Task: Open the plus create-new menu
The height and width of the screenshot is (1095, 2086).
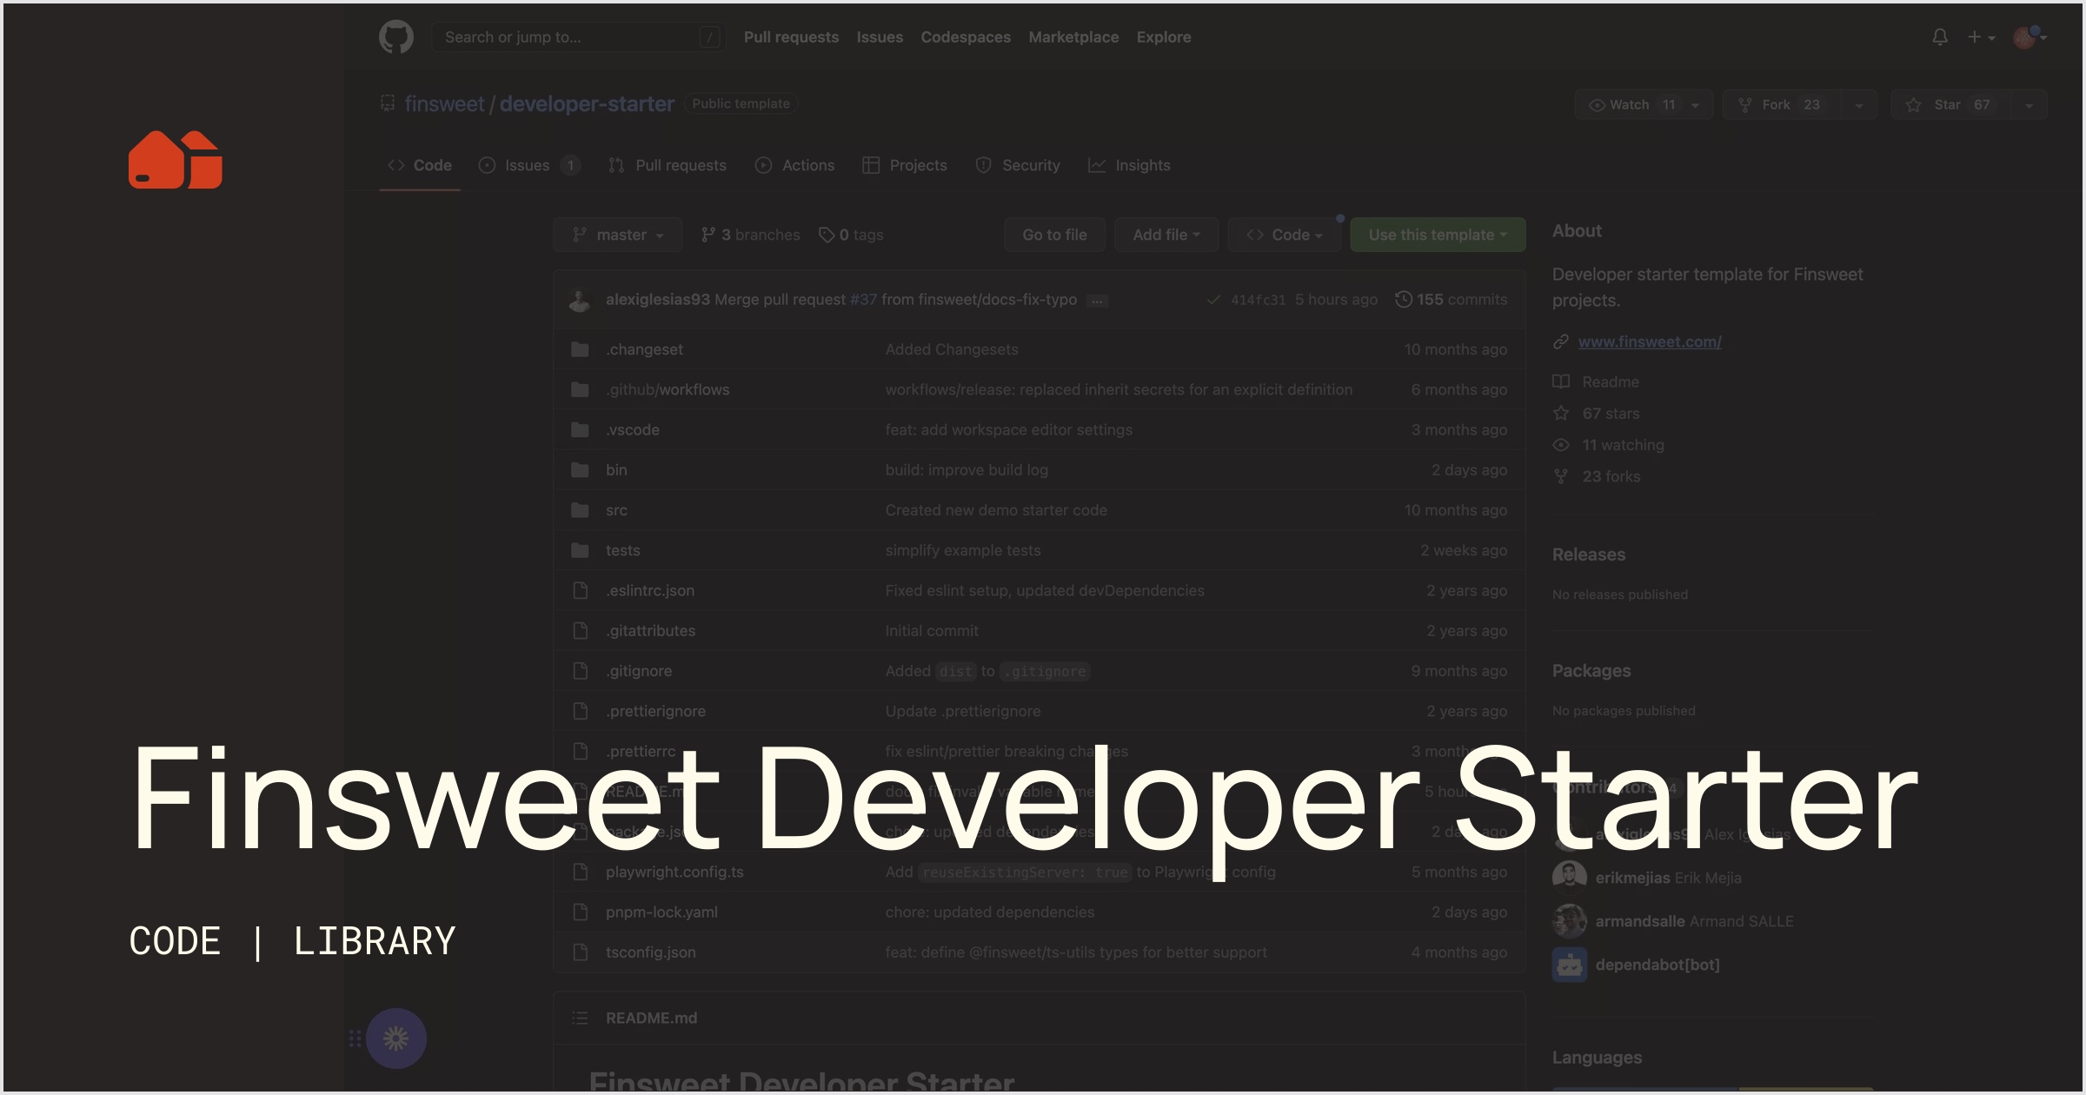Action: pyautogui.click(x=1981, y=37)
